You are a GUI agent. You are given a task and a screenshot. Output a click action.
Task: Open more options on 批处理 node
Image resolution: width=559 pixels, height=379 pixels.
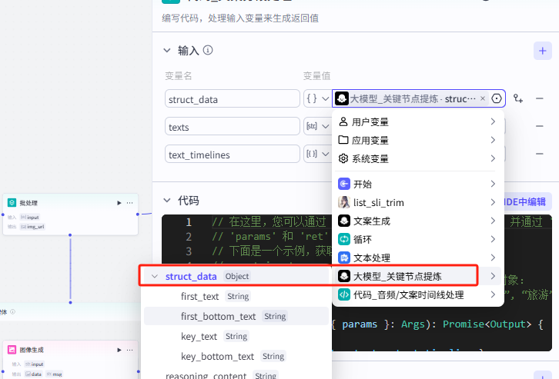pos(130,203)
